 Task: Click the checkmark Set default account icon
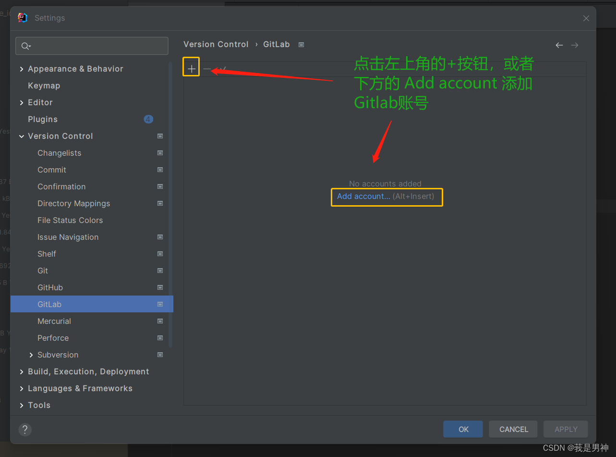tap(222, 69)
